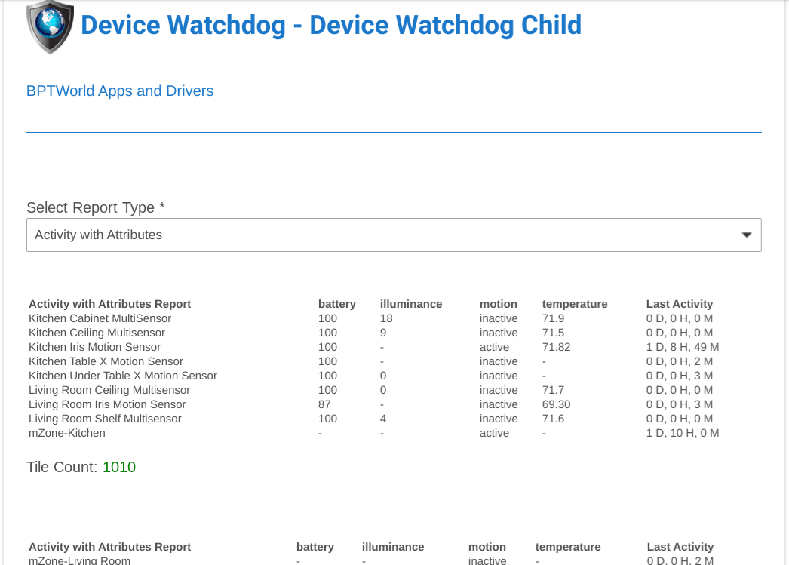Viewport: 789px width, 565px height.
Task: Click the Kitchen Ceiling Multisensor device name
Action: point(97,333)
